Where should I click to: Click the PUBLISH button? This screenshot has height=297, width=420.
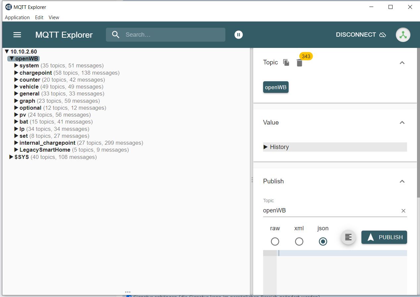[x=384, y=237]
